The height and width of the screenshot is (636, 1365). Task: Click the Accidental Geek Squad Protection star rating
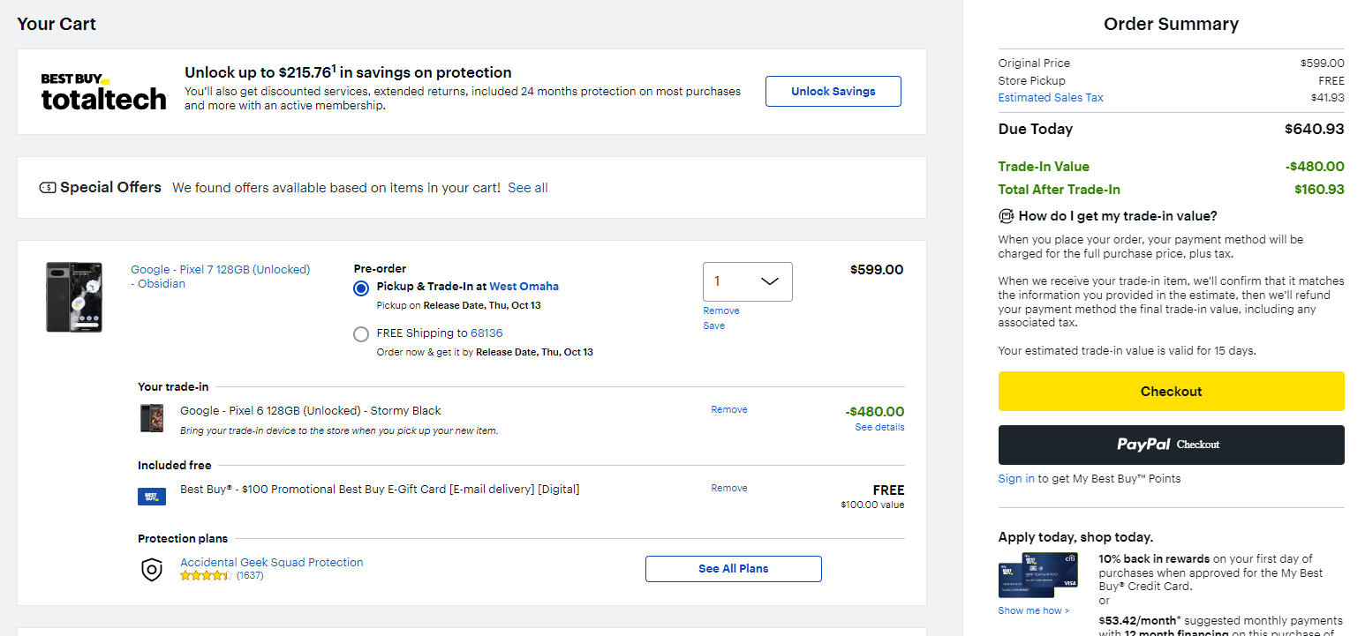pyautogui.click(x=207, y=575)
